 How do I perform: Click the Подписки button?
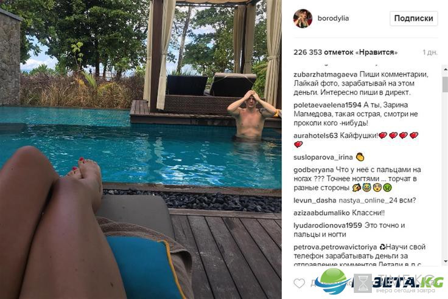414,19
